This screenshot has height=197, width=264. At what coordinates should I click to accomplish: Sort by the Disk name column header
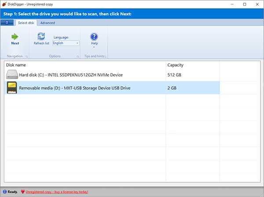[x=84, y=65]
